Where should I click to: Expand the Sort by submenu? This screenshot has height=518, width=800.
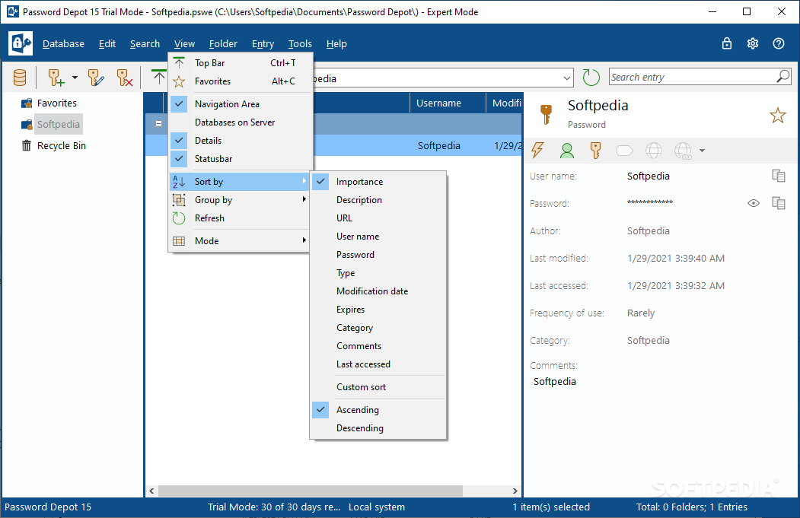coord(240,182)
